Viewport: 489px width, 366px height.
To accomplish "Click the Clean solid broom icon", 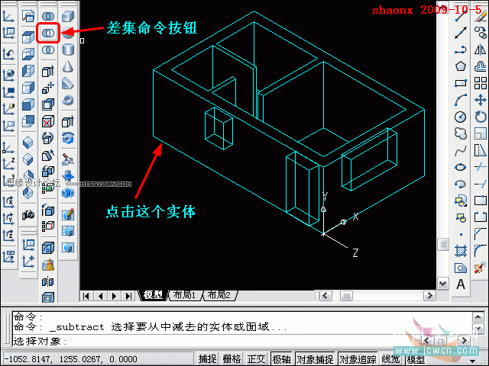I will (x=48, y=265).
